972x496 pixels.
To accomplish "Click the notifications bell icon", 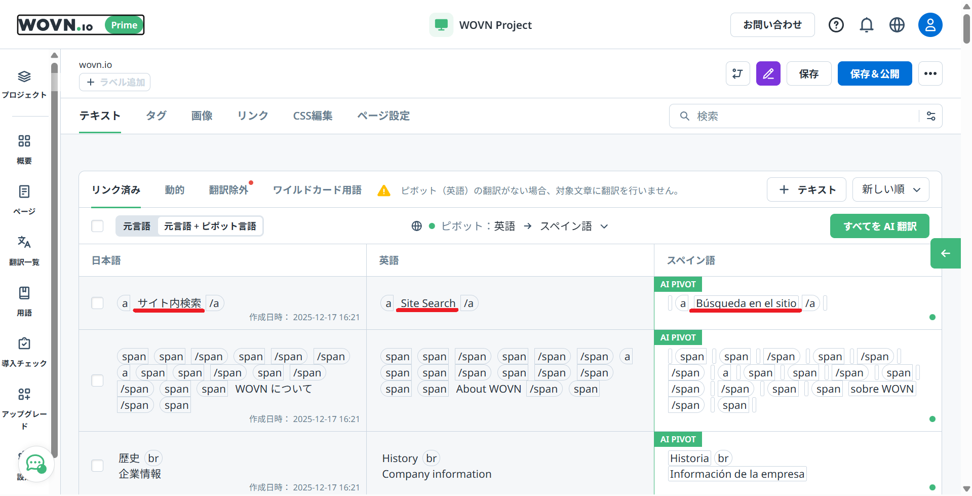I will coord(866,25).
